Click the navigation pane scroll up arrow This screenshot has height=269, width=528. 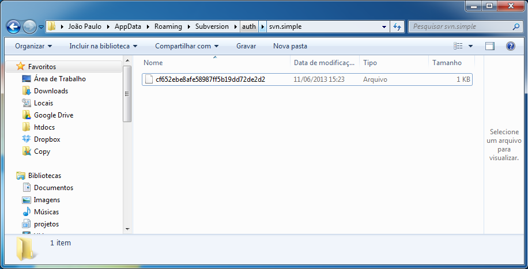(x=127, y=60)
